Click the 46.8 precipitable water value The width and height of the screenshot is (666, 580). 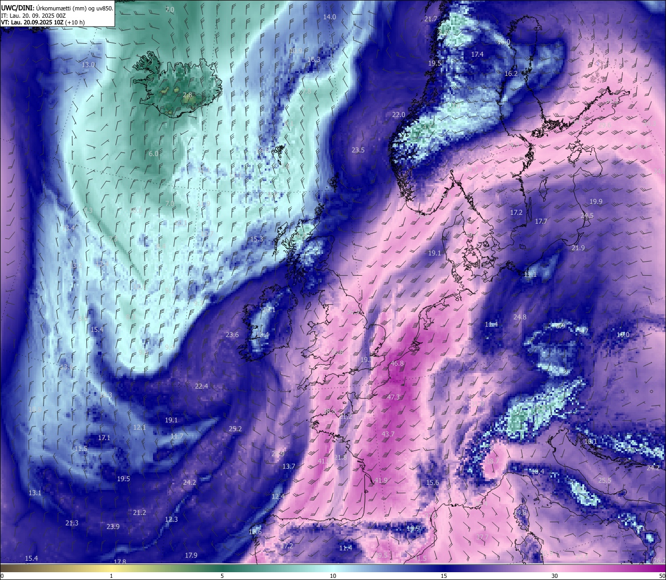pyautogui.click(x=397, y=363)
